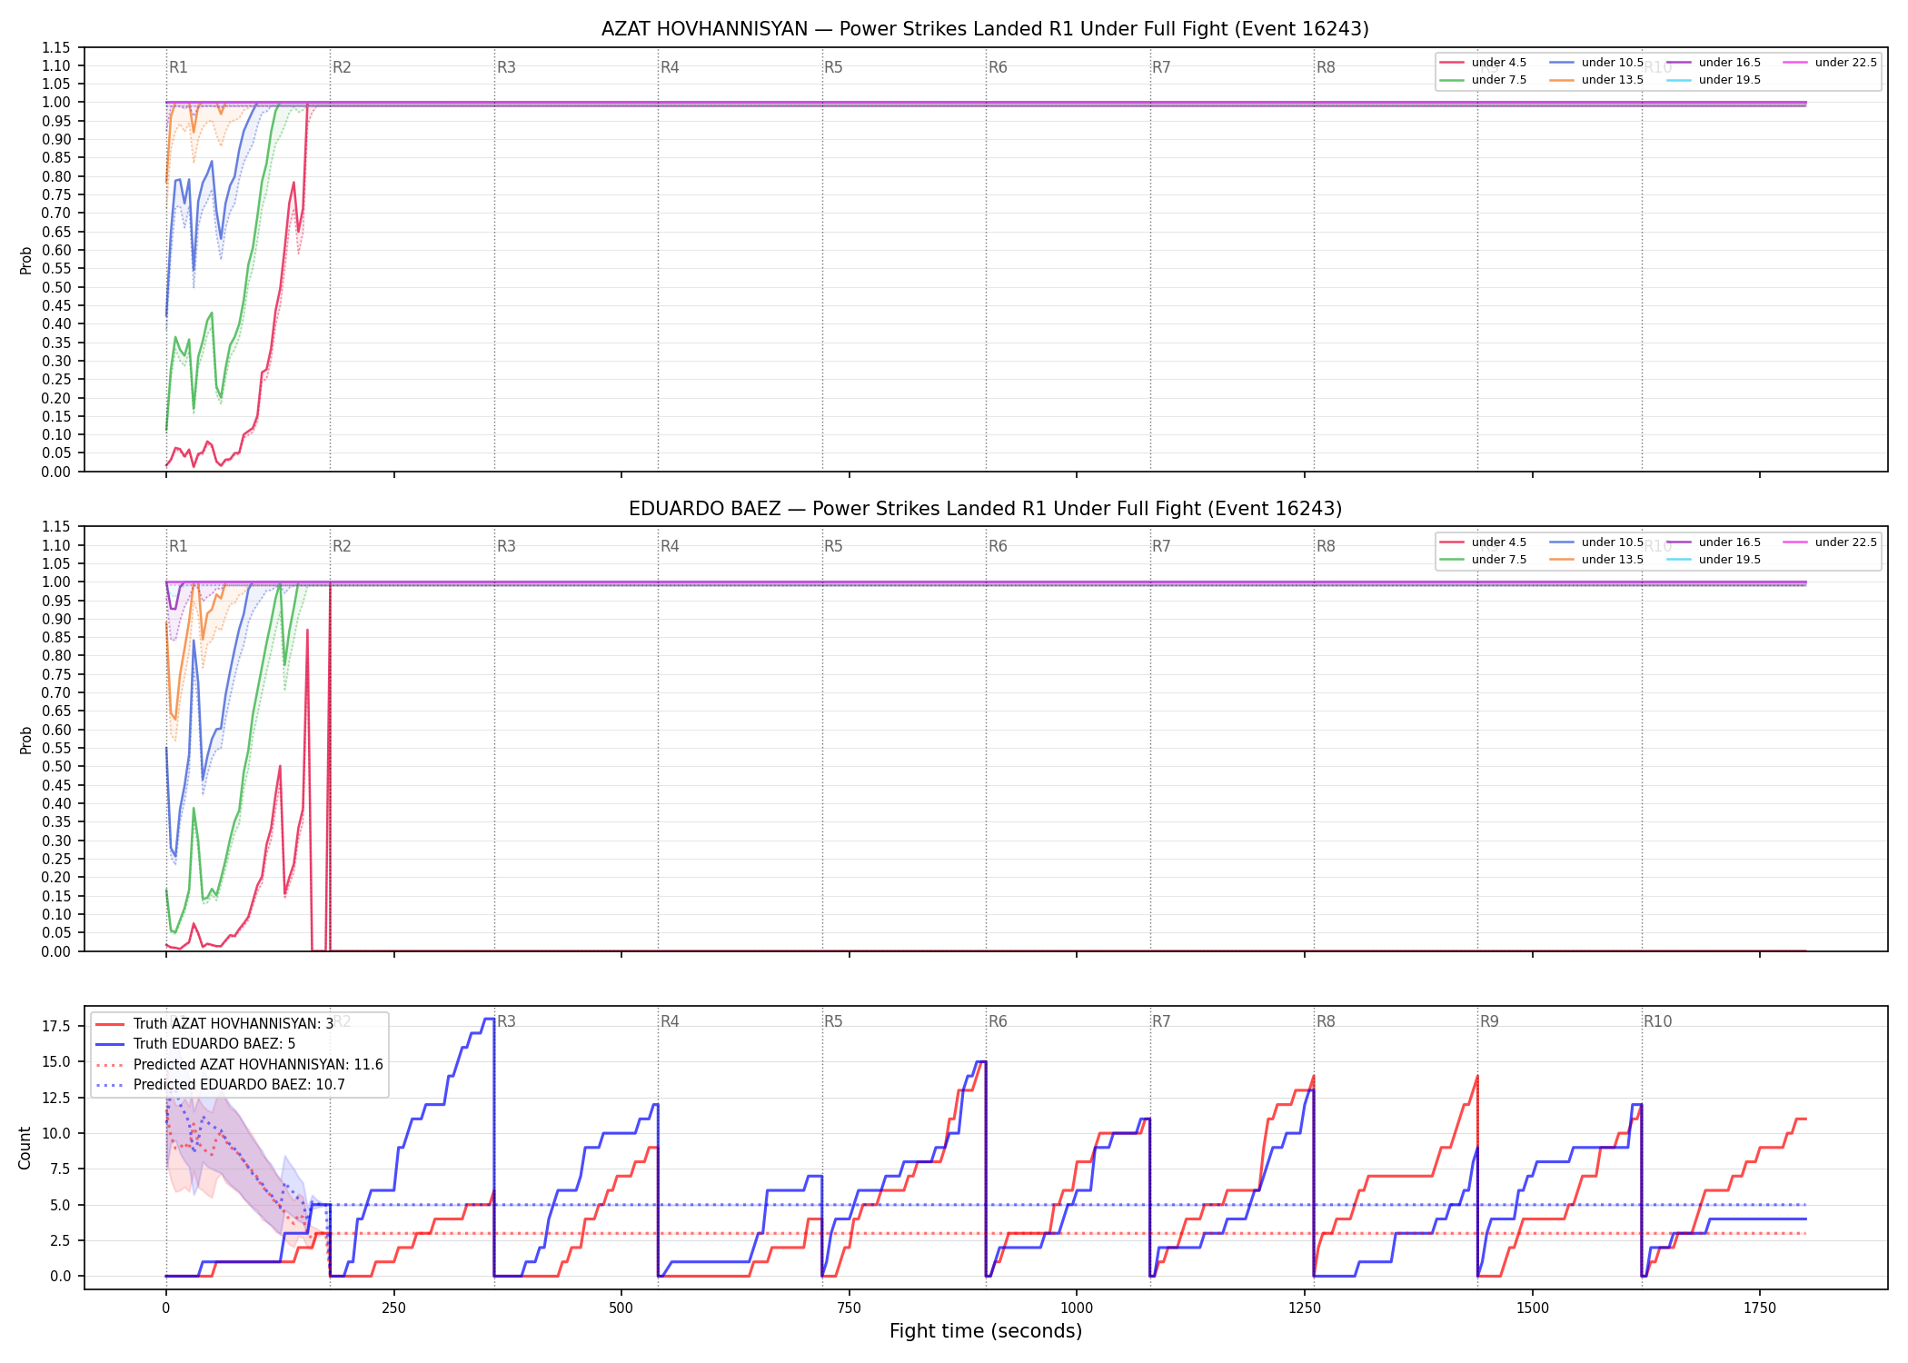Click the R3 marker in Baez chart
The image size is (1908, 1363).
coord(506,546)
